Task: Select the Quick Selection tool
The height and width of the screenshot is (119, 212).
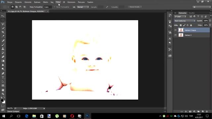Action: [3, 28]
